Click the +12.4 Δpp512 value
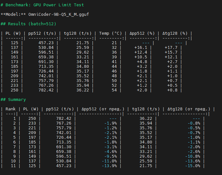Viewport: 222px width, 175px height. [x=141, y=52]
